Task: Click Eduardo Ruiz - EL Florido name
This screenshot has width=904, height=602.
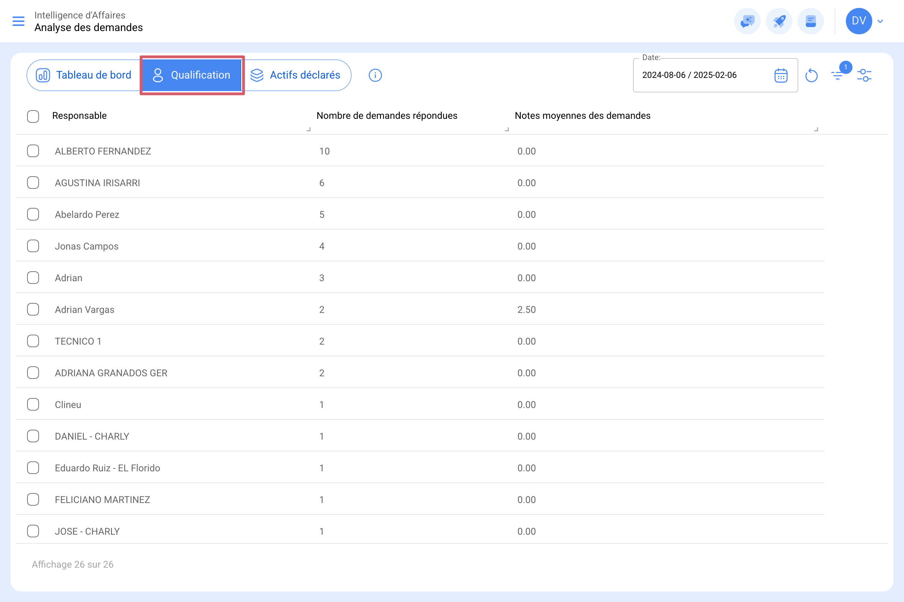Action: tap(107, 468)
